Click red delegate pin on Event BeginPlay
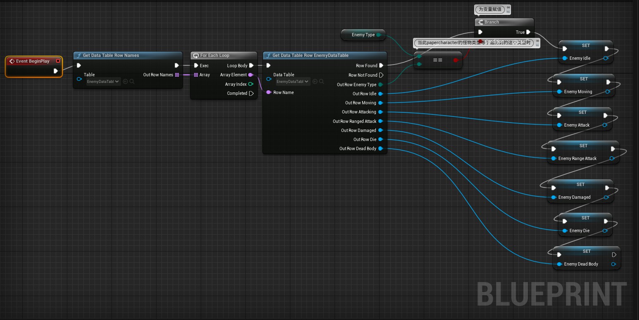The height and width of the screenshot is (320, 639). (58, 61)
